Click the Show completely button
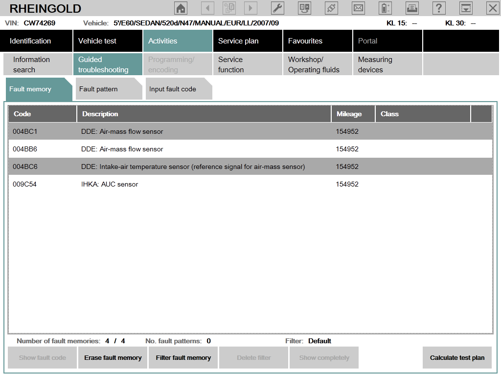The image size is (501, 375). [x=324, y=357]
